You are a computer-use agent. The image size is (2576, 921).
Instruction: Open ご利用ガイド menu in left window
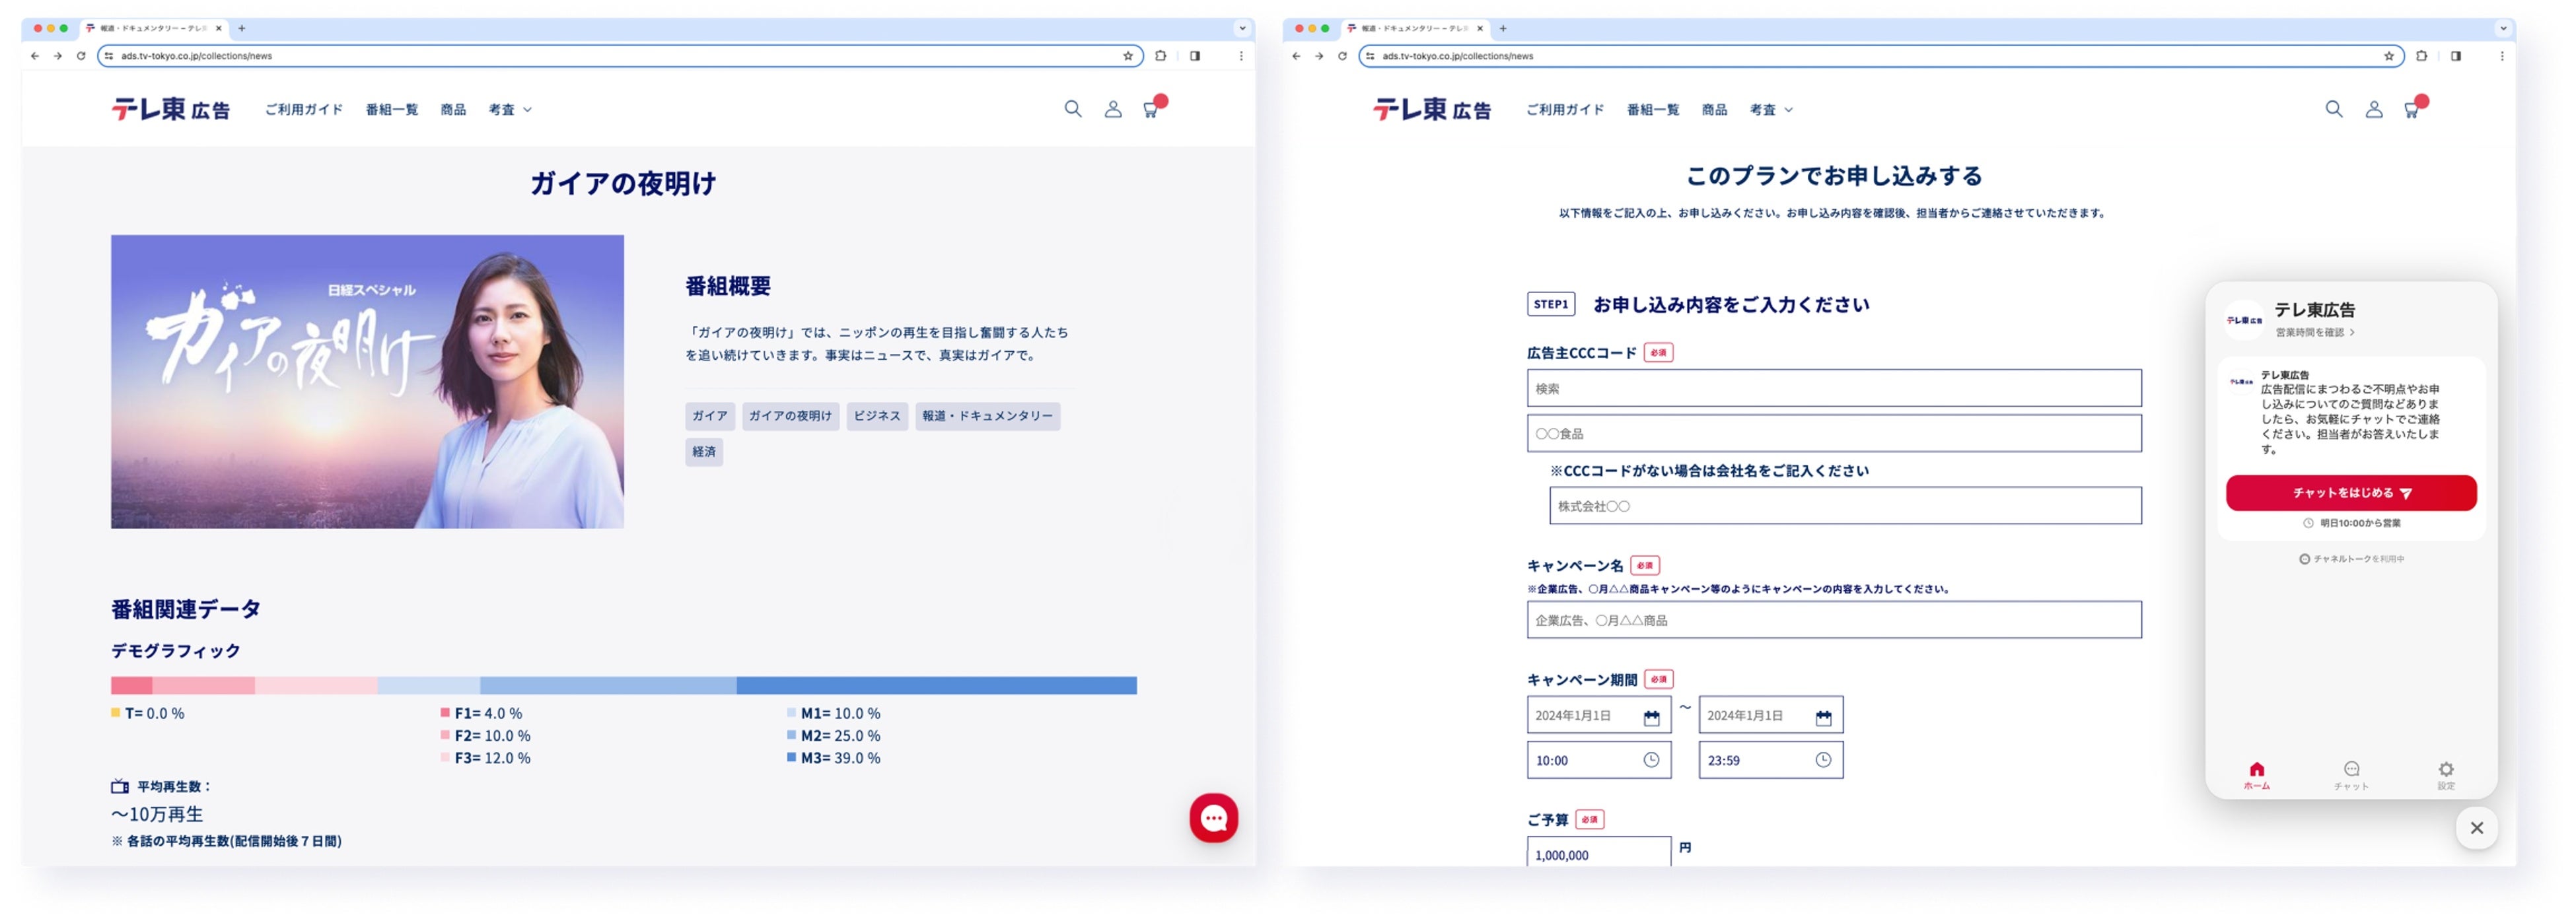coord(304,110)
